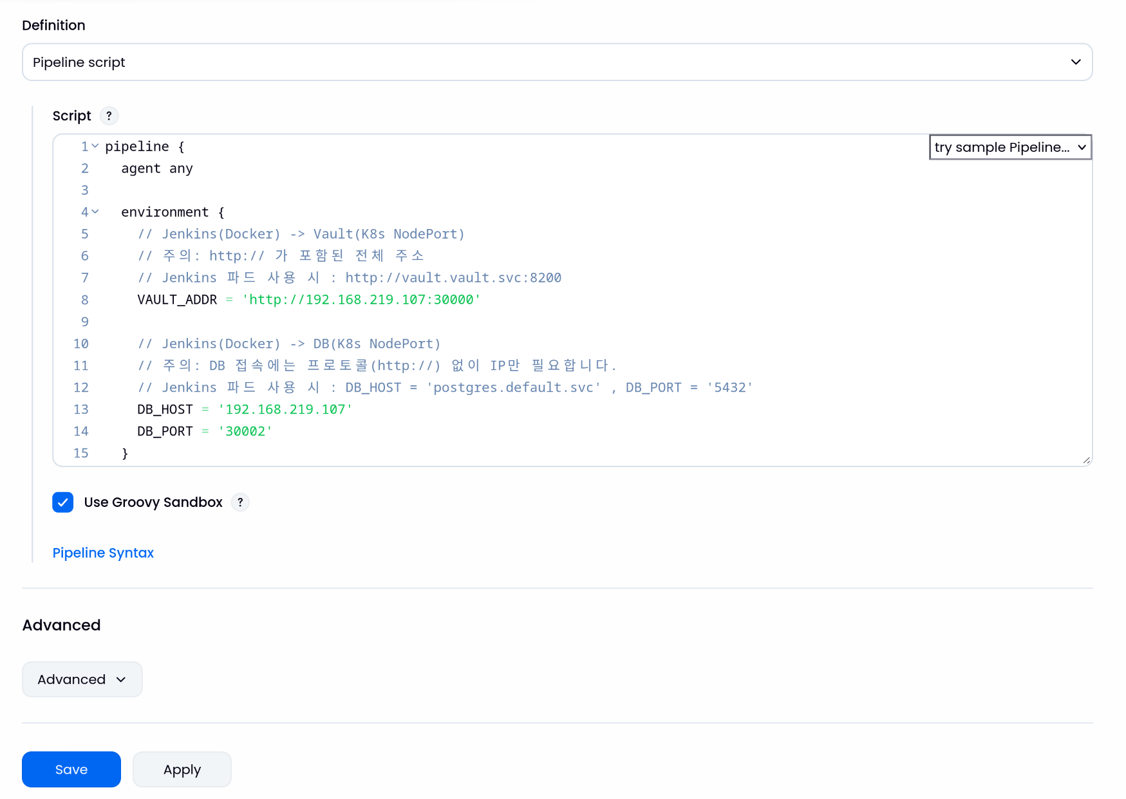Click the 'http://vault.vault.svc:8200' comment text
Screen dimensions: 1126x799
pyautogui.click(x=453, y=278)
